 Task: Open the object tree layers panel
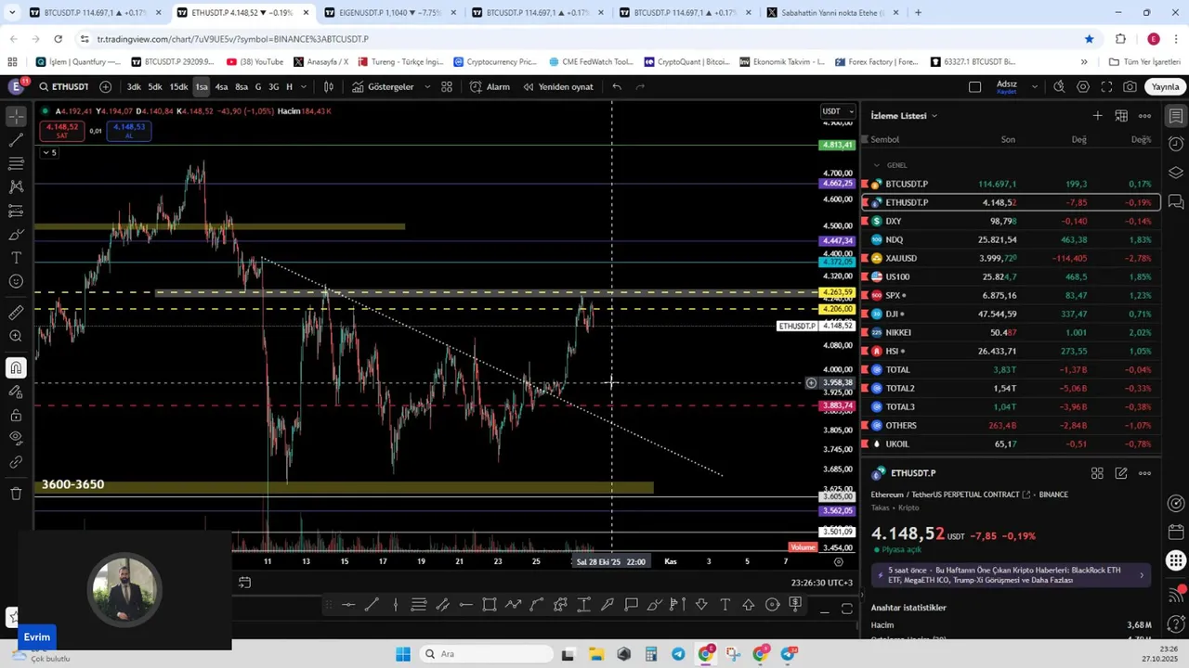[1176, 173]
